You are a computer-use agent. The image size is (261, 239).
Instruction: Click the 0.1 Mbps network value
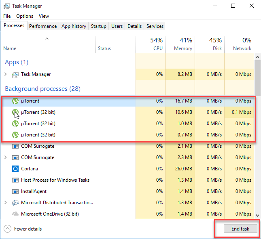[241, 112]
